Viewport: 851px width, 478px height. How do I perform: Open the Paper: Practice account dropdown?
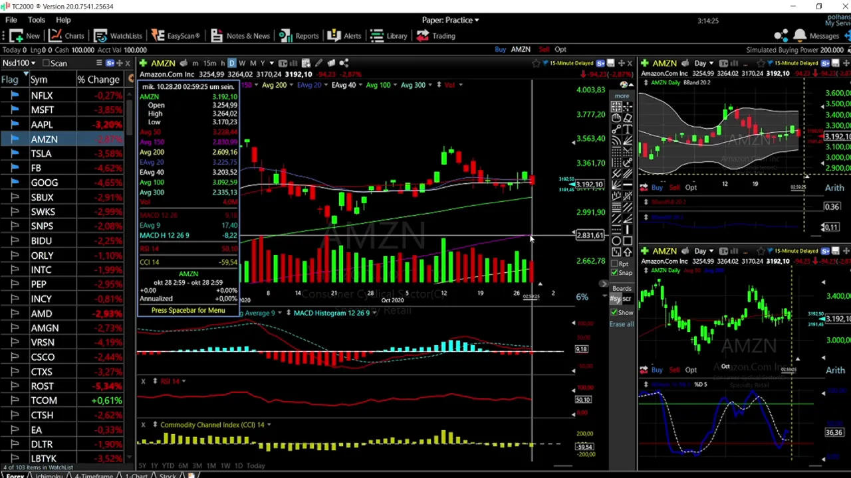451,20
